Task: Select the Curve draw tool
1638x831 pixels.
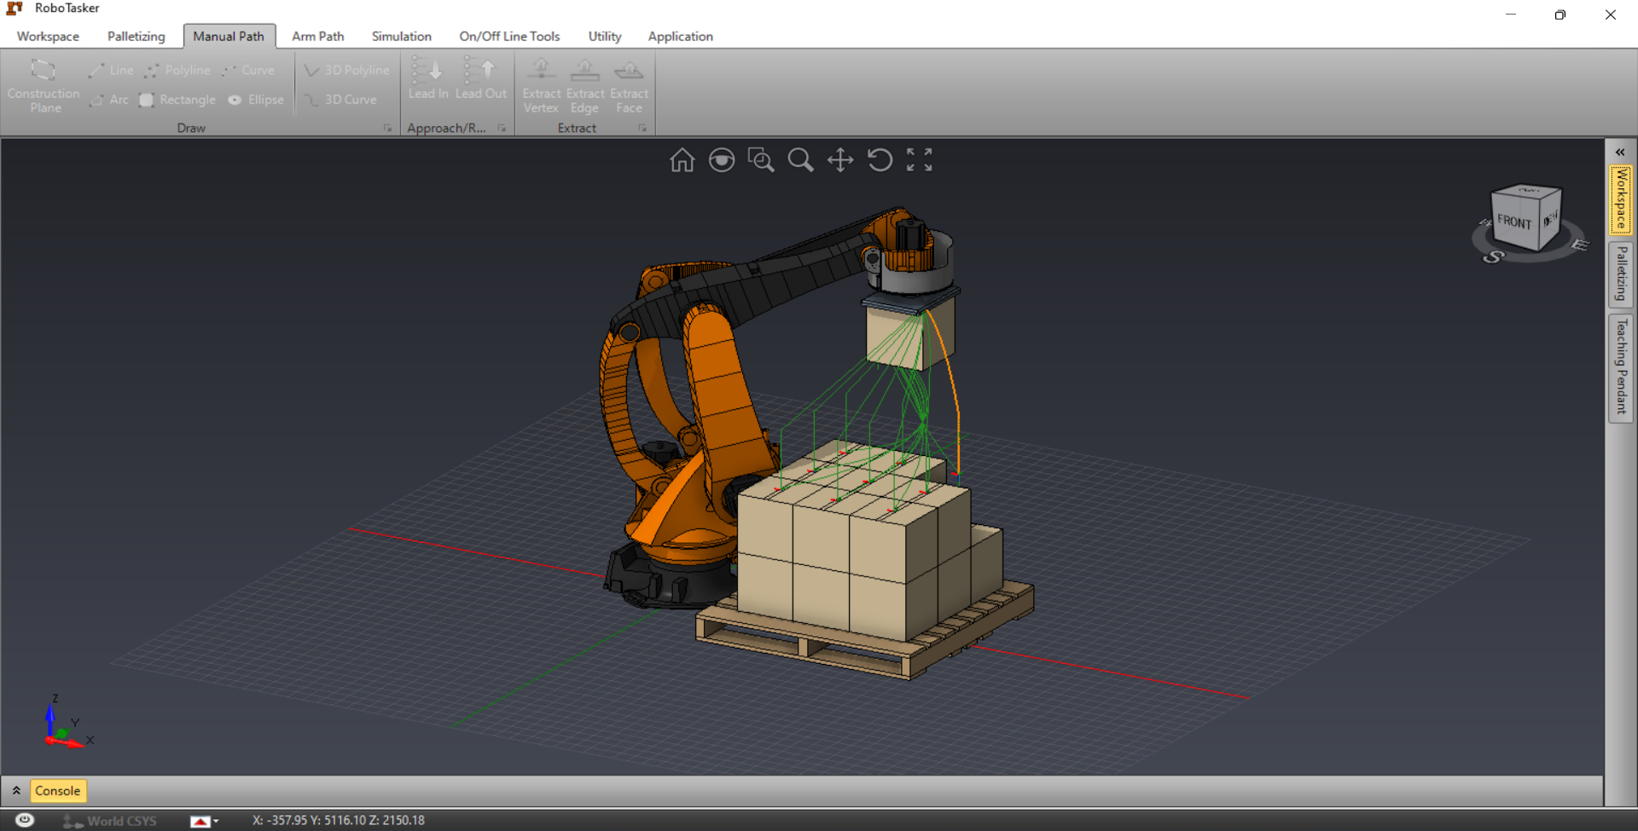Action: [x=247, y=70]
